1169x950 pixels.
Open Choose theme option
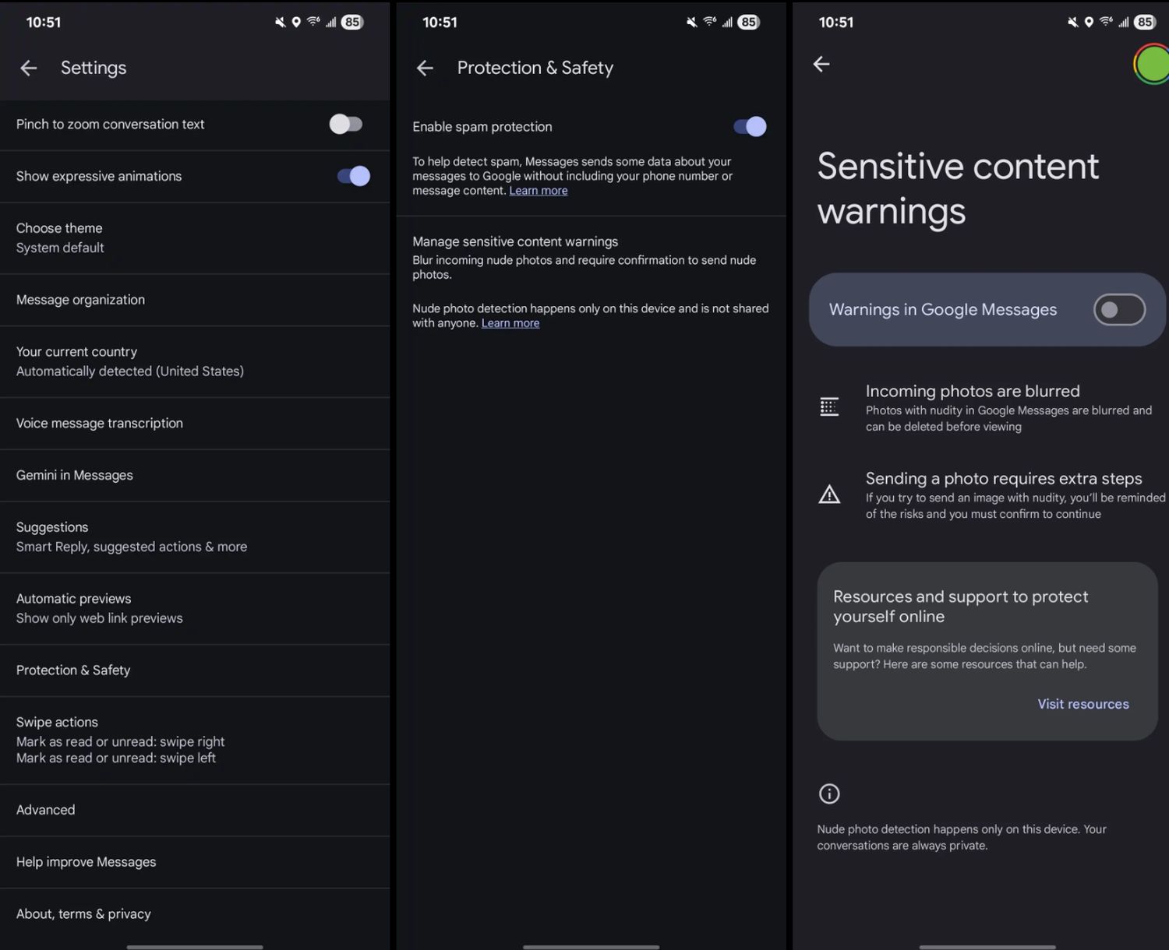[x=195, y=238]
